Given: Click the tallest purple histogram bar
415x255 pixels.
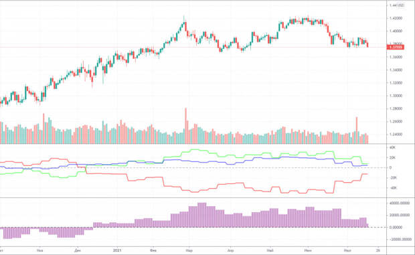Looking at the screenshot, I should click(x=202, y=215).
